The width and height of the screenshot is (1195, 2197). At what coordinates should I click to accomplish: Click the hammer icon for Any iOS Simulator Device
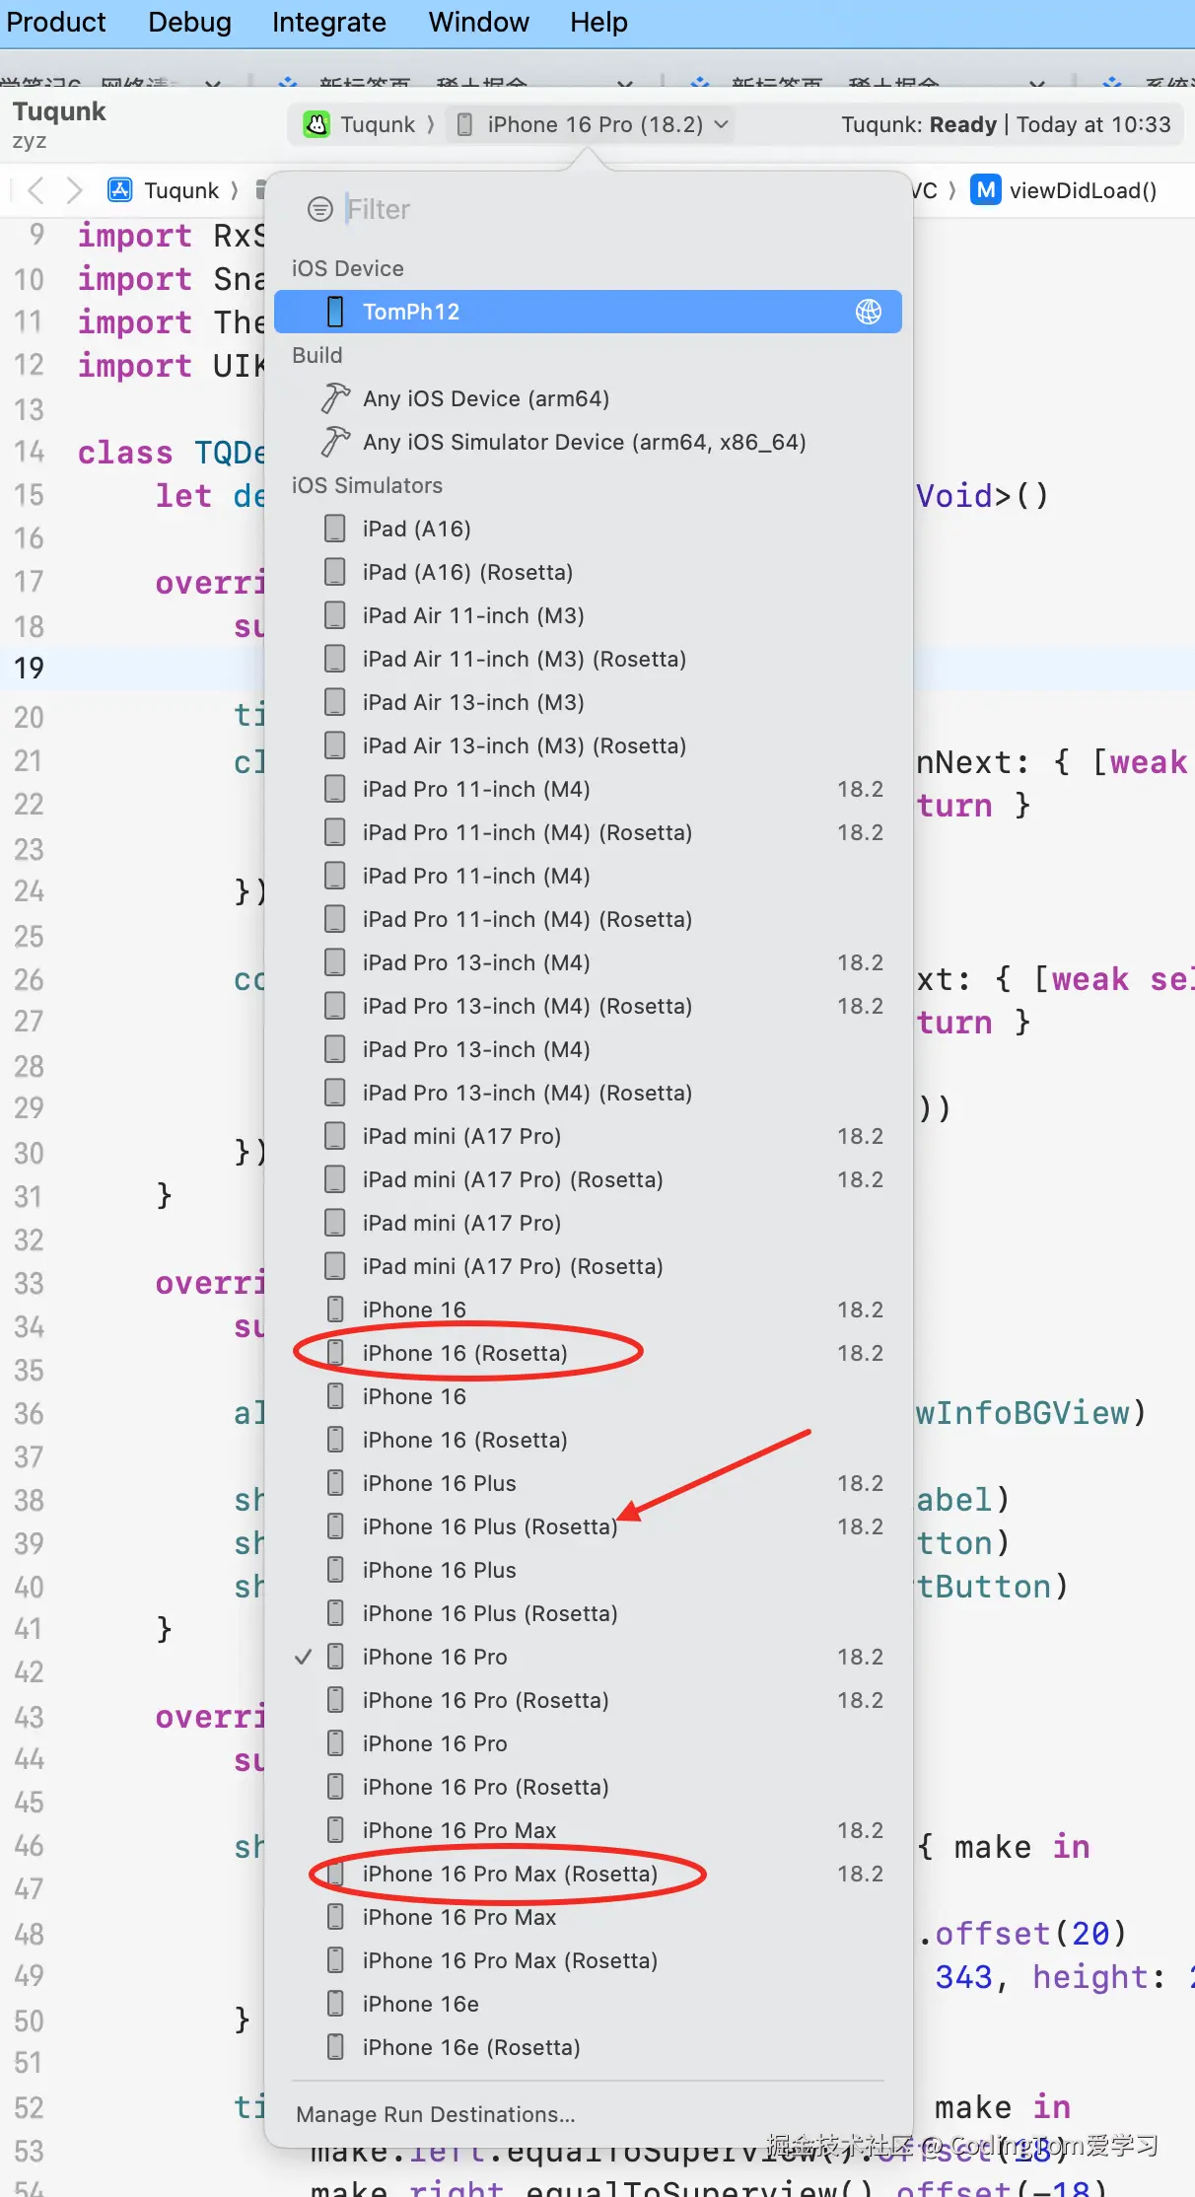point(335,442)
